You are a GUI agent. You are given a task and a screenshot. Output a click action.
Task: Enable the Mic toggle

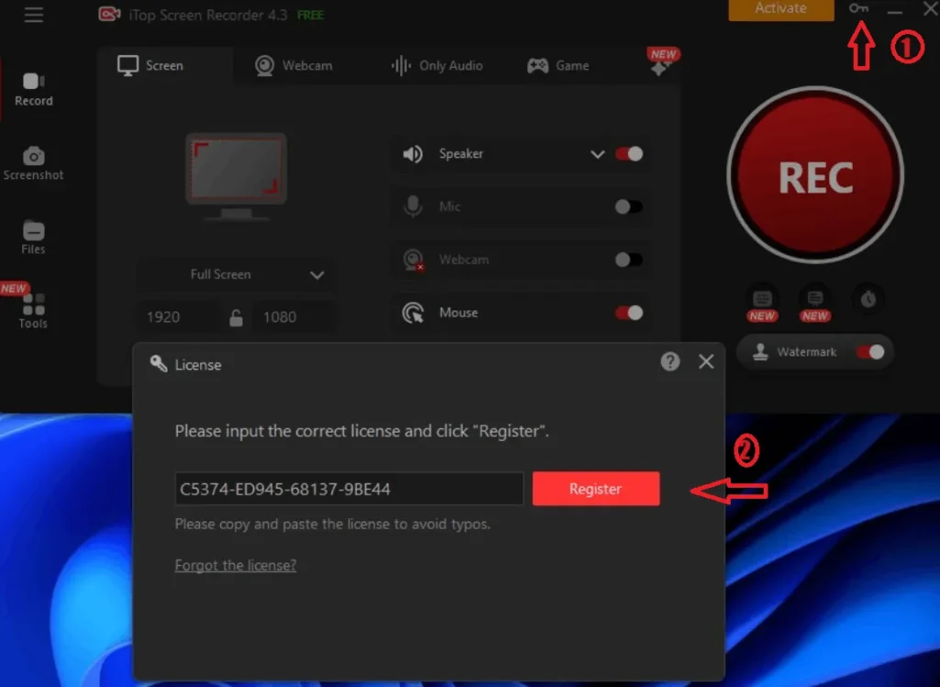pos(629,207)
